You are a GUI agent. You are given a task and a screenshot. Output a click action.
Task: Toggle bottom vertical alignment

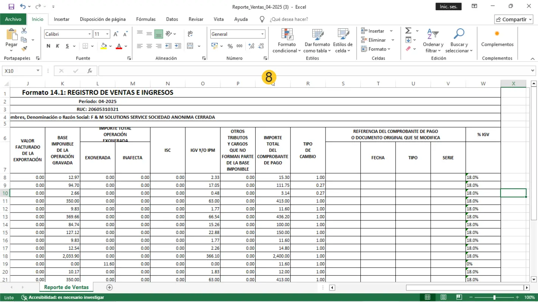click(159, 34)
